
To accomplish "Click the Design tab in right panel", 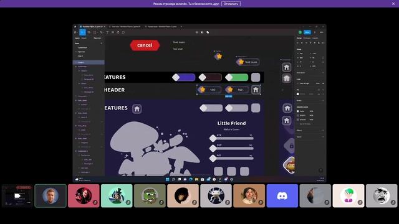I will pos(299,38).
